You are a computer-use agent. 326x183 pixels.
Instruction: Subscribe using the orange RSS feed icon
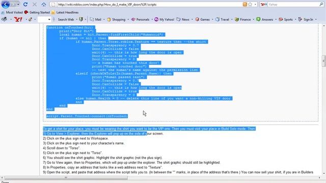pos(244,5)
